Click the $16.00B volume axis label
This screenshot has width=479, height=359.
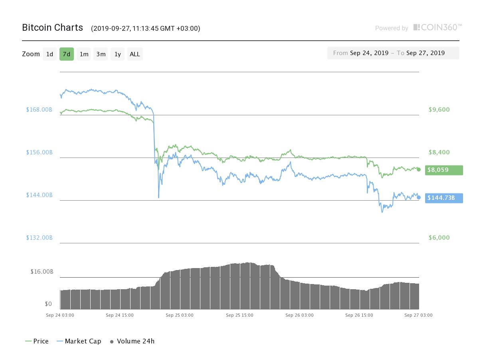click(x=42, y=271)
